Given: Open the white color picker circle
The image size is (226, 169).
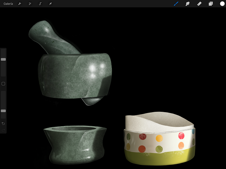Looking at the screenshot, I should pyautogui.click(x=222, y=4).
